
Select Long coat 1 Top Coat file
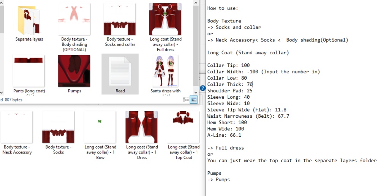tap(183, 135)
